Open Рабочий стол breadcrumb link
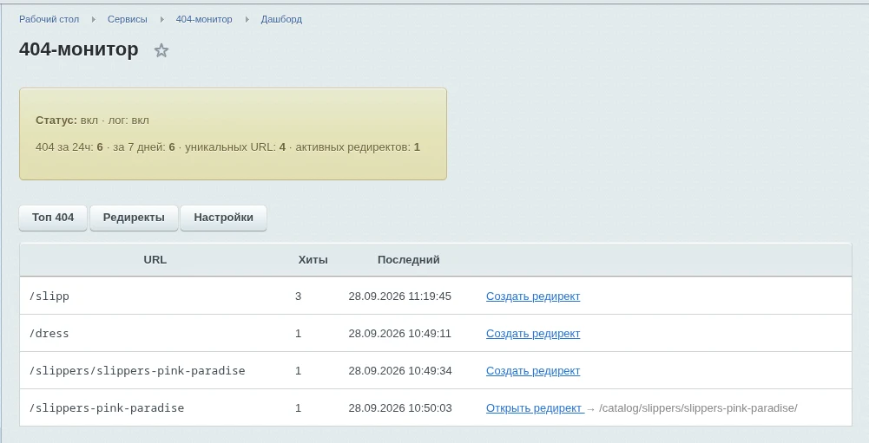The image size is (869, 443). click(49, 19)
